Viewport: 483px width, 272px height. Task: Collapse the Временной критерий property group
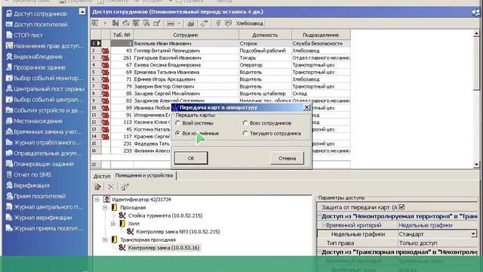(324, 225)
